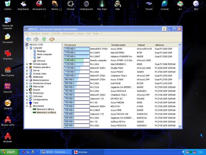Launch RegCleaner from the desktop

point(23,5)
